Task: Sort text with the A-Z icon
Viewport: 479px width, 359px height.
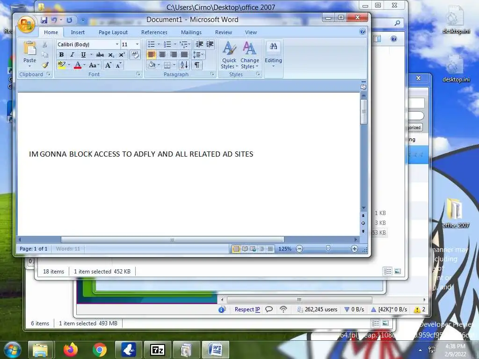Action: [184, 65]
